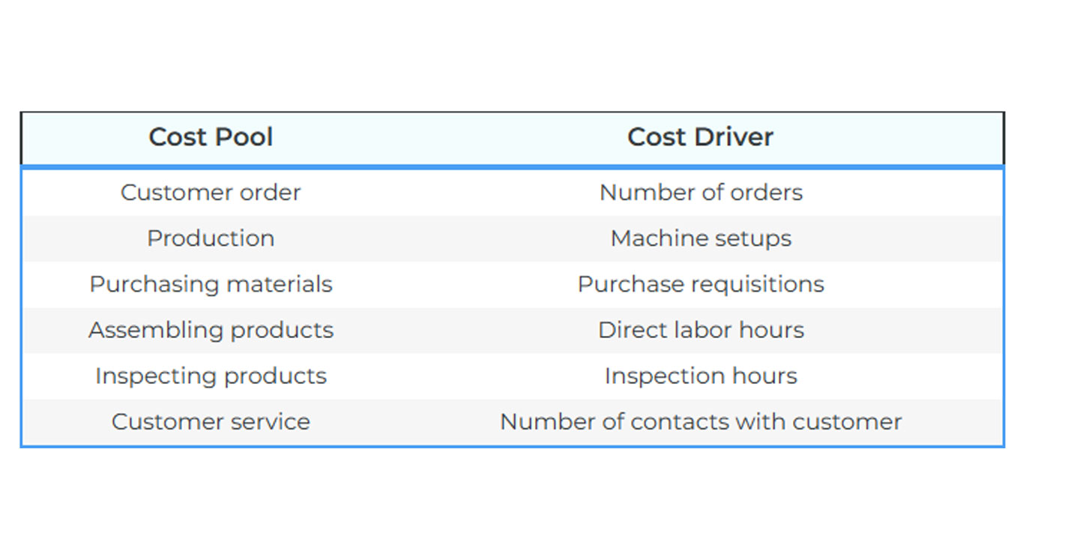
Task: Select the Assembling products cell
Action: (211, 330)
